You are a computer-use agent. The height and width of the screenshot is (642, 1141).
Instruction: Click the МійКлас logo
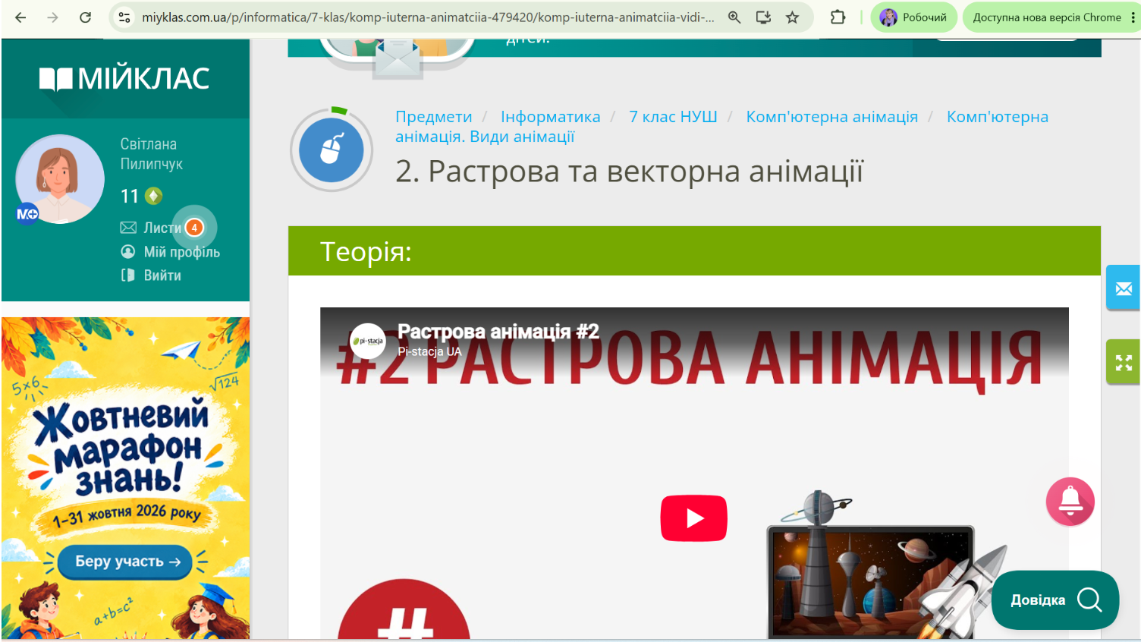(x=124, y=78)
